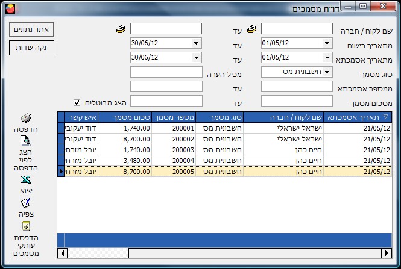The image size is (401, 269).
Task: Click the ממספר אסמכתא input field
Action: [297, 87]
